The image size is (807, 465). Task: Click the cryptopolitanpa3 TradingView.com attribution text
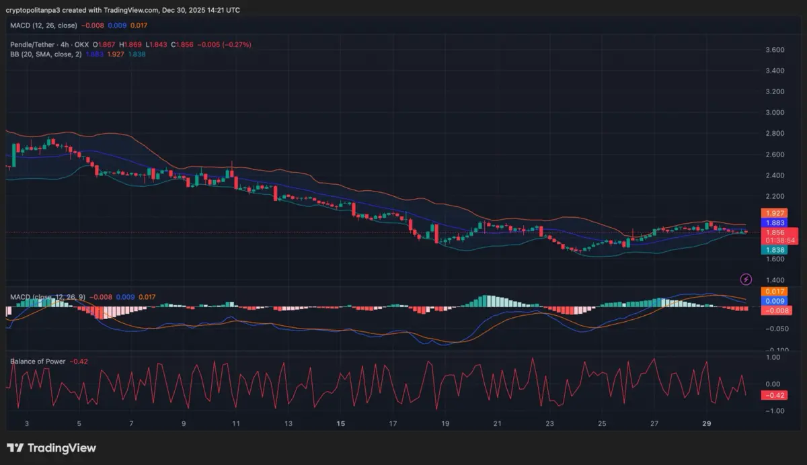[x=122, y=10]
